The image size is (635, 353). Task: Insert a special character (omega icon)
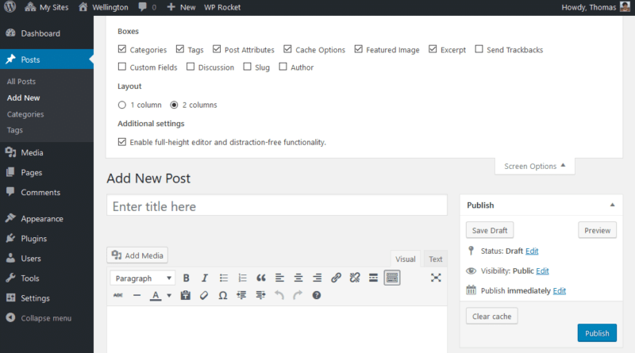pyautogui.click(x=222, y=295)
